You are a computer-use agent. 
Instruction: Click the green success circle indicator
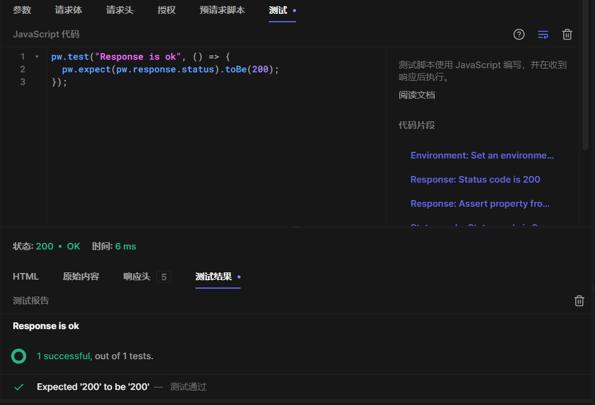click(19, 356)
